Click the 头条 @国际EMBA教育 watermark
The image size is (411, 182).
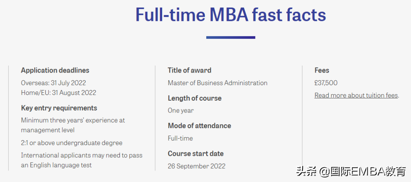pyautogui.click(x=351, y=172)
